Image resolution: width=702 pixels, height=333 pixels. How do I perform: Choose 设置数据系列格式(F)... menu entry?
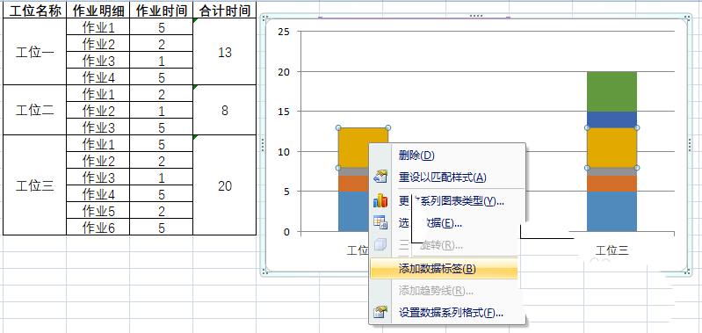pos(451,313)
